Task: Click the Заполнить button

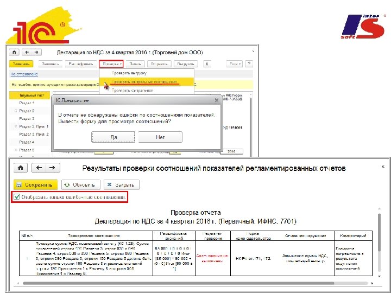Action: (x=50, y=64)
